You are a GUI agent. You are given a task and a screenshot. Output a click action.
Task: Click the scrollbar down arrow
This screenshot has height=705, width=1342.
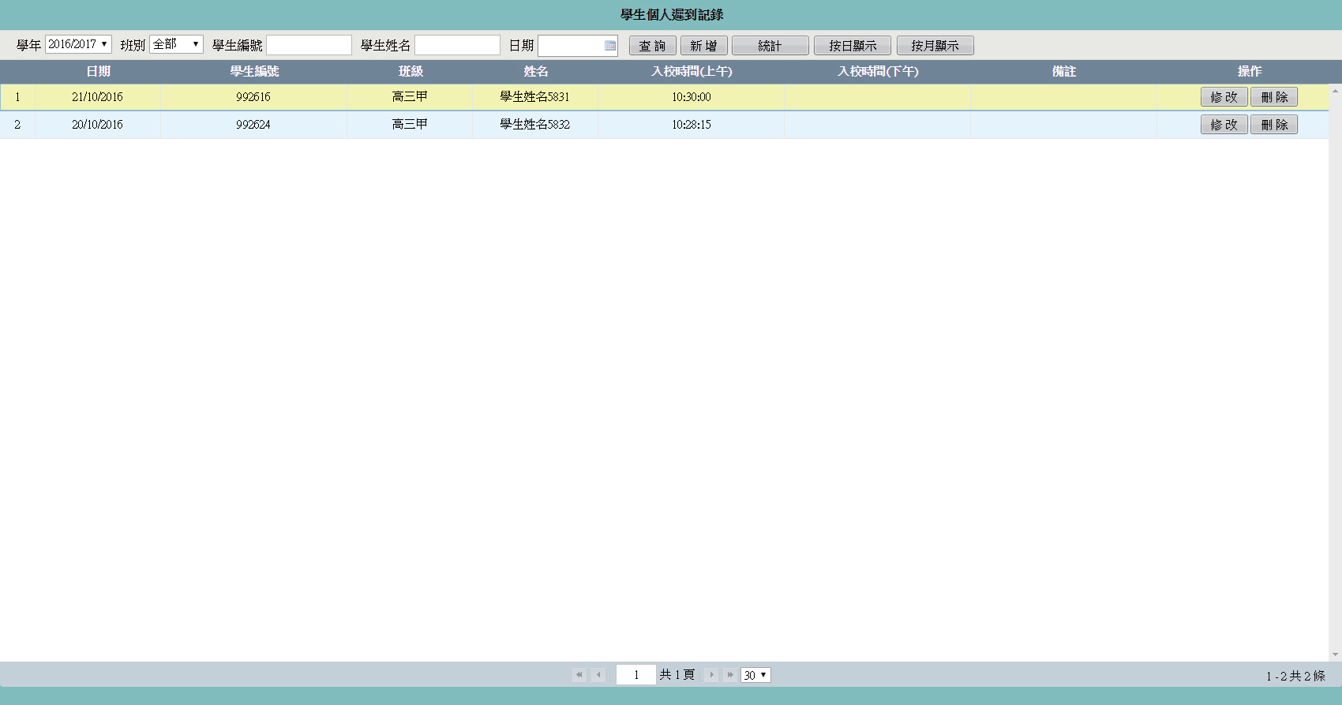point(1335,654)
